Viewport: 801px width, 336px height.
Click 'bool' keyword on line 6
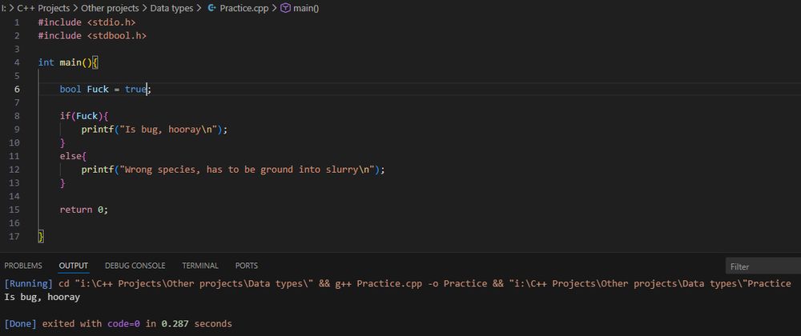point(70,90)
